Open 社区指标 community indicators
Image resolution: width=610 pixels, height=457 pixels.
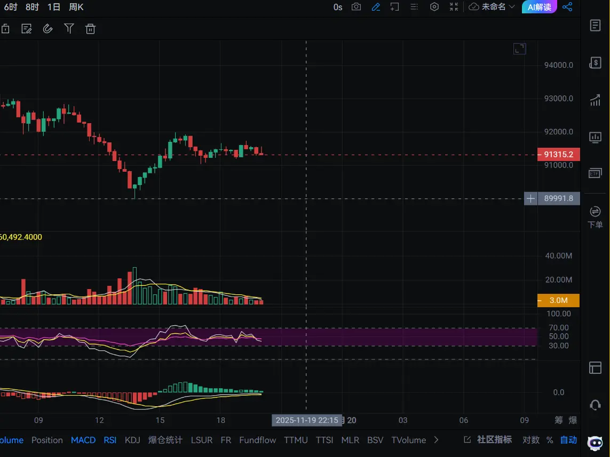495,439
